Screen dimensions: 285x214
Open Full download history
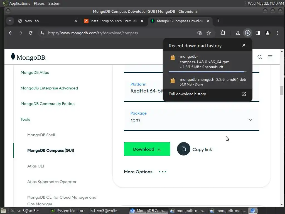pos(208,94)
